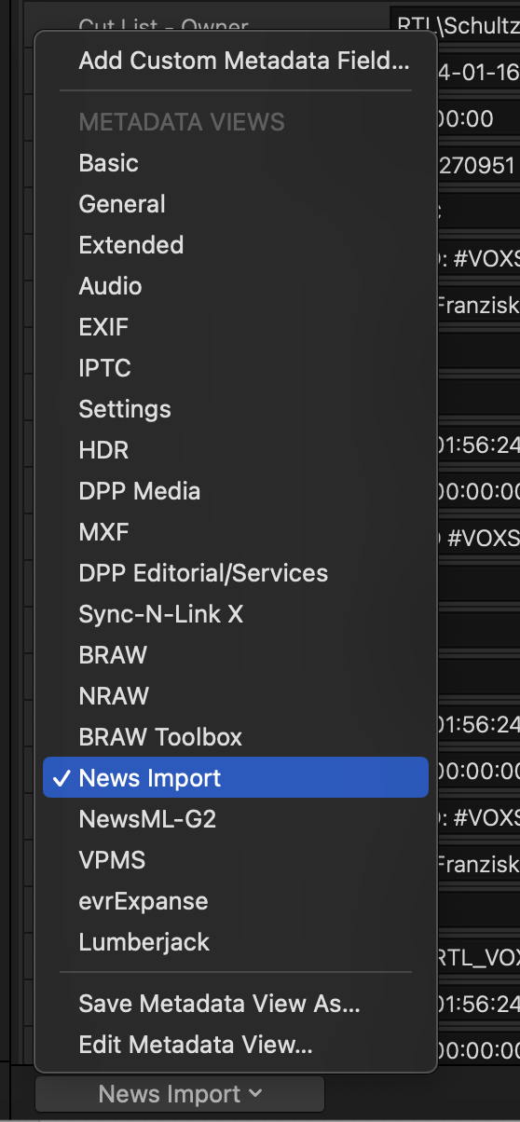The height and width of the screenshot is (1122, 520).
Task: Click Save Metadata View As
Action: tap(236, 1004)
